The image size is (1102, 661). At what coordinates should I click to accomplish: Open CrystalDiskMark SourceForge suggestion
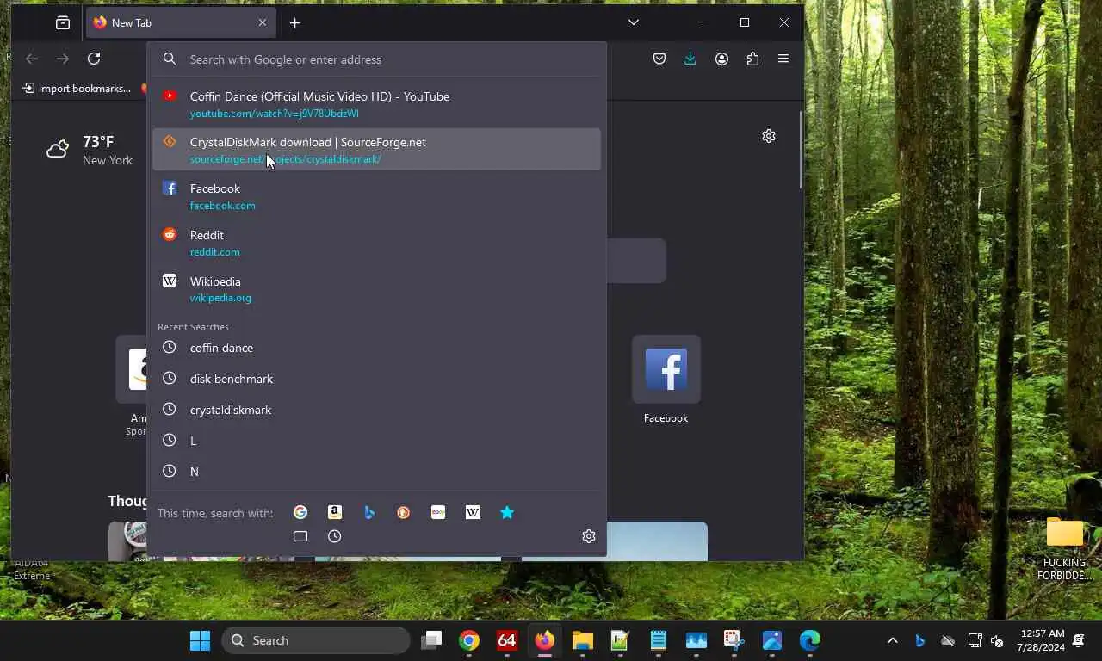376,150
